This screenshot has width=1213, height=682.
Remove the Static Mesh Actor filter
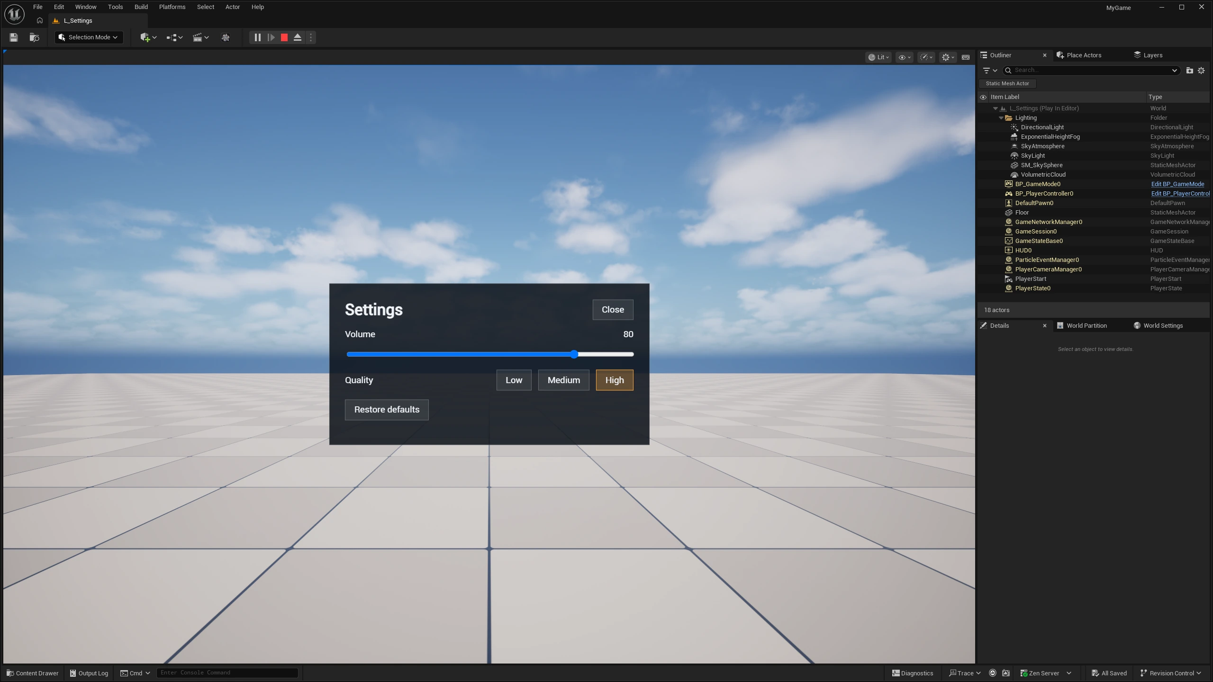tap(1007, 83)
